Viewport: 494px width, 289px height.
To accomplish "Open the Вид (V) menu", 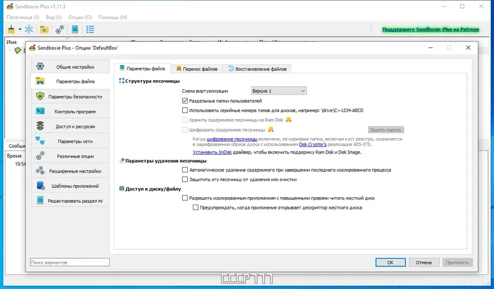I will (54, 17).
